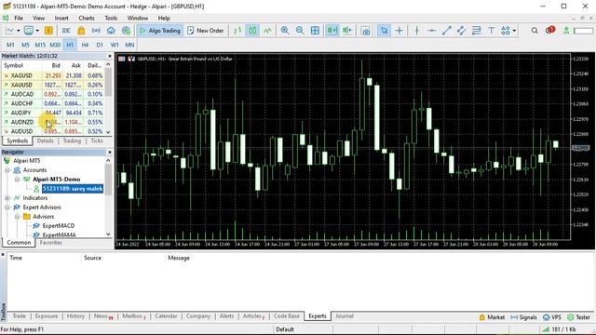Select the crosshair tool
The image size is (596, 335).
[x=400, y=31]
